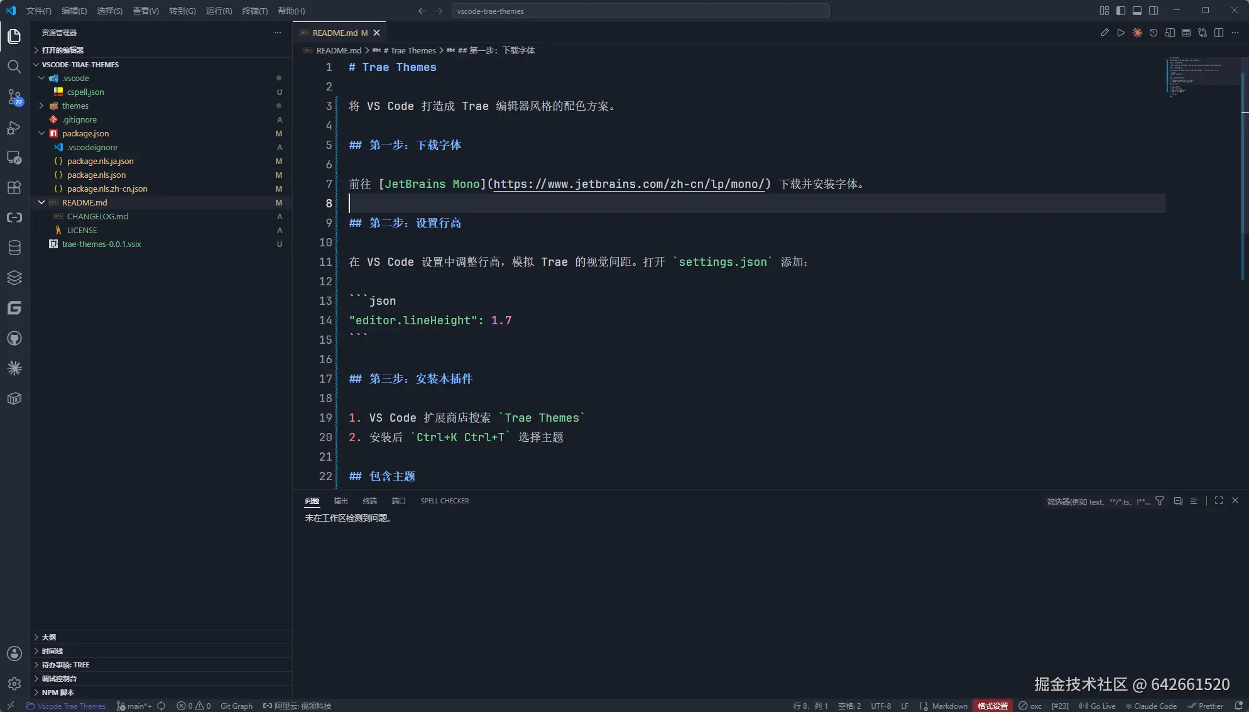Open the Run and Debug view
Image resolution: width=1249 pixels, height=712 pixels.
pos(14,128)
